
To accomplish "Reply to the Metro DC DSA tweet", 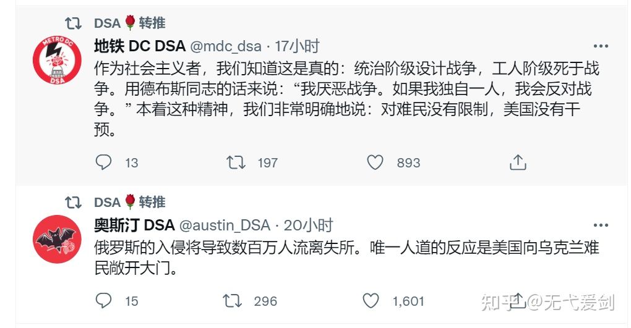I will point(104,162).
